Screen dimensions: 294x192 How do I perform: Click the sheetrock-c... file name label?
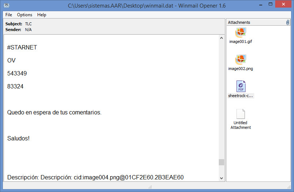[240, 96]
